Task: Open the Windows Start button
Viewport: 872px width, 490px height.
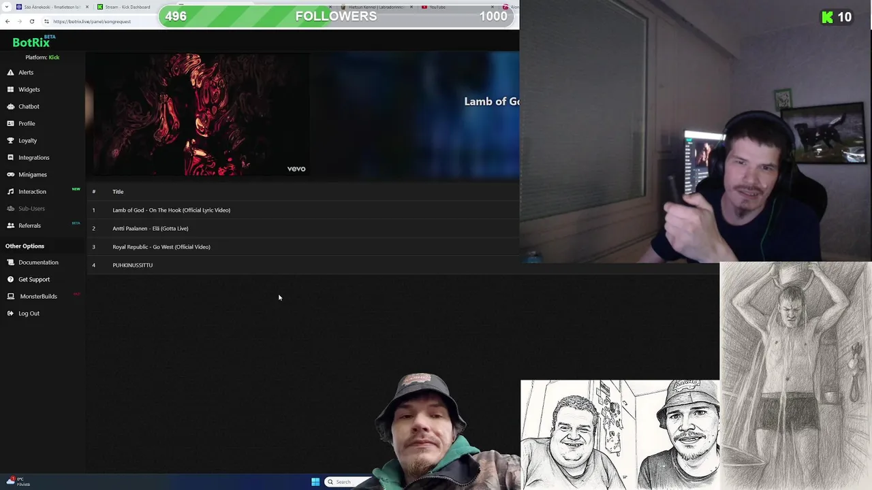Action: coord(315,482)
